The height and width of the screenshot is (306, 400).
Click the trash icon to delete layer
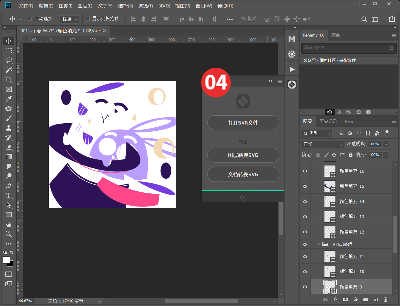tap(386, 299)
